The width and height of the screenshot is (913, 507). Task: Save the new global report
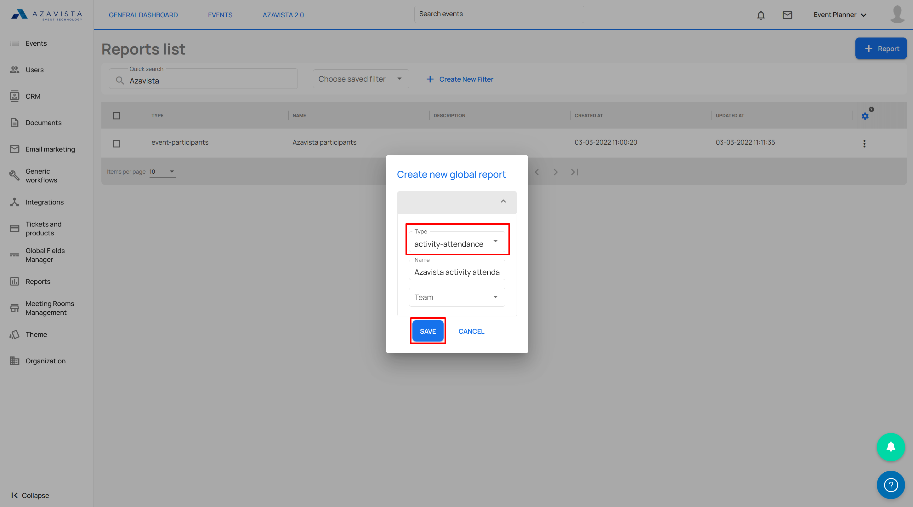[428, 331]
